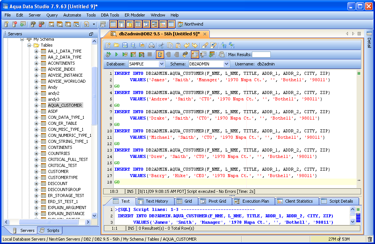Toggle the highlighted auto-commit button in toolbar
The height and width of the screenshot is (244, 375).
[160, 55]
